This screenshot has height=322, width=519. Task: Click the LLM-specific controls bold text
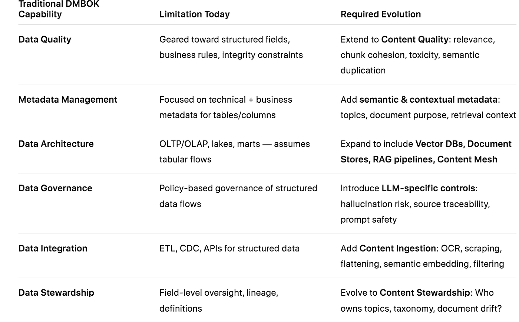pos(429,188)
